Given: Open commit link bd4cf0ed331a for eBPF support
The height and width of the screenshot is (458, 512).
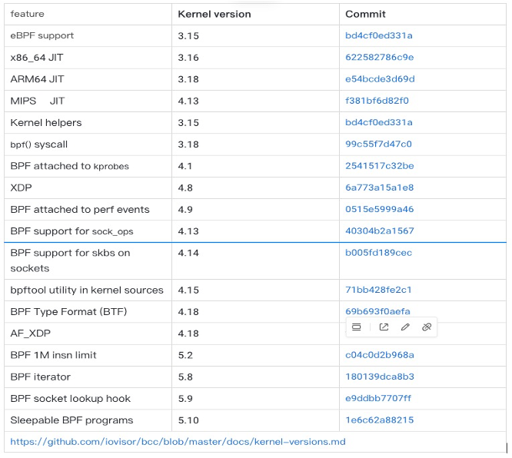Looking at the screenshot, I should 379,35.
